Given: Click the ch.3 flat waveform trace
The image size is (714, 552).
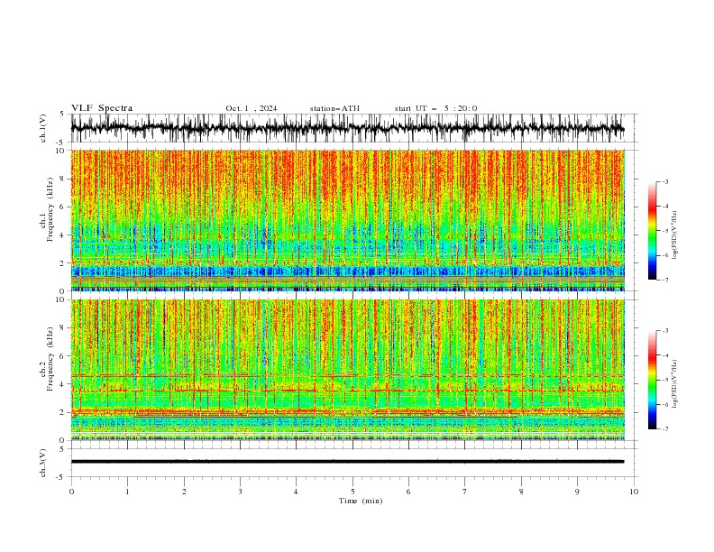Looking at the screenshot, I should click(x=347, y=462).
